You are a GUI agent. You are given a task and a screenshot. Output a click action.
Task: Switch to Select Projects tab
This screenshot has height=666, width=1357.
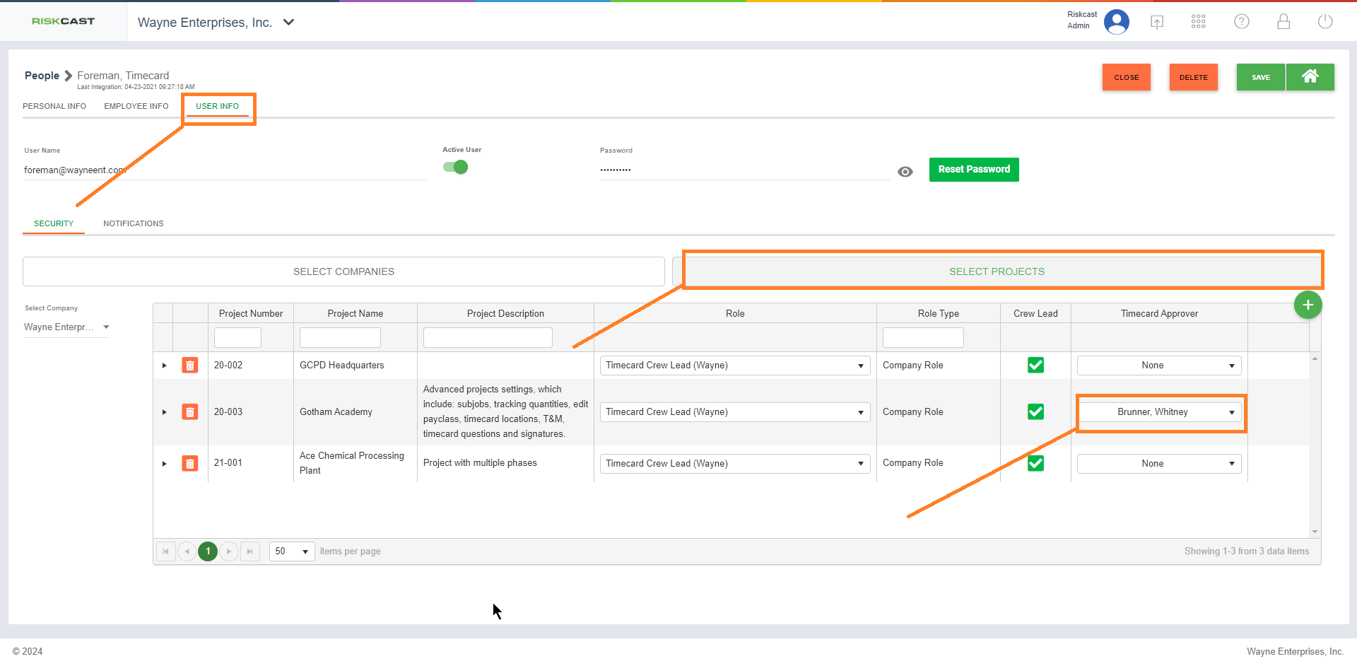997,271
